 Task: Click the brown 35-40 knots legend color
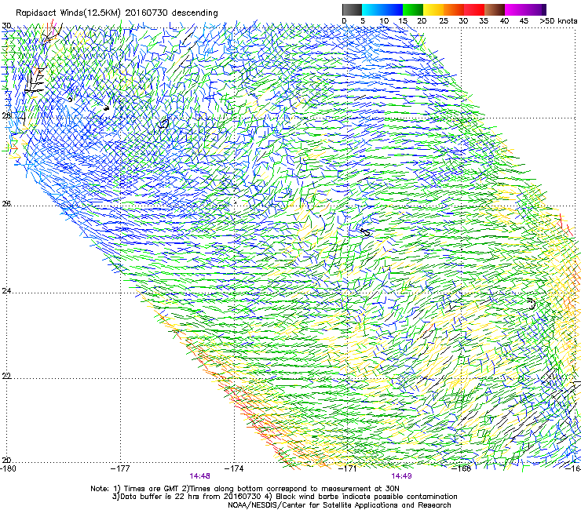[x=495, y=9]
